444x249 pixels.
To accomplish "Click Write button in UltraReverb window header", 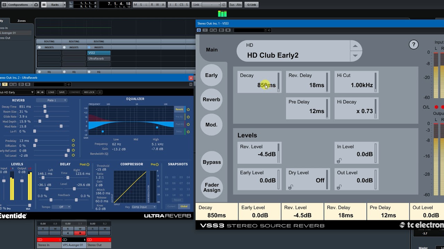I will coord(15,84).
